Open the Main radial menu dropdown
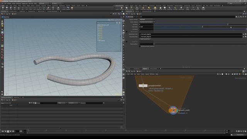The height and width of the screenshot is (139, 247). click(58, 3)
